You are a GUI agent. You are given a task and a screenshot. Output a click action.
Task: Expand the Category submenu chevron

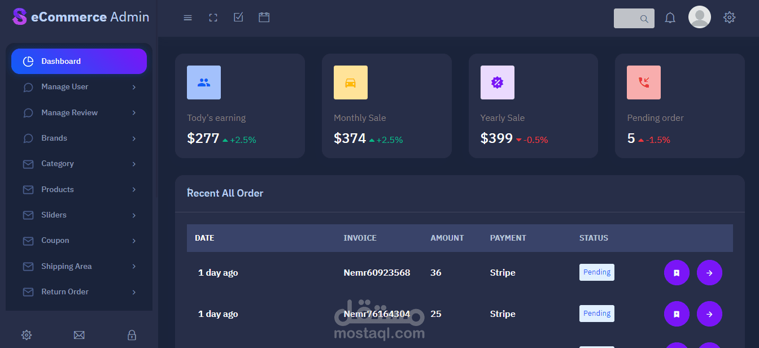pos(134,164)
